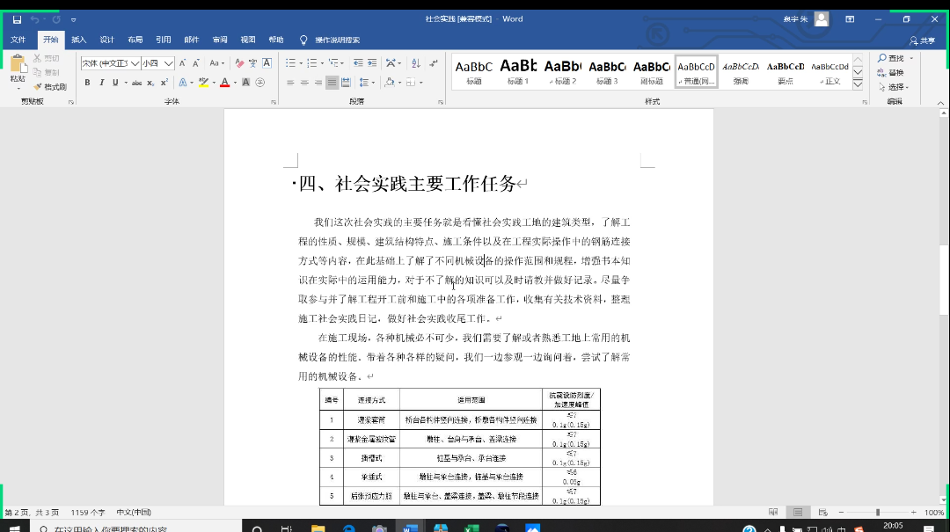This screenshot has height=532, width=950.
Task: Click the red font color swatch
Action: [223, 83]
